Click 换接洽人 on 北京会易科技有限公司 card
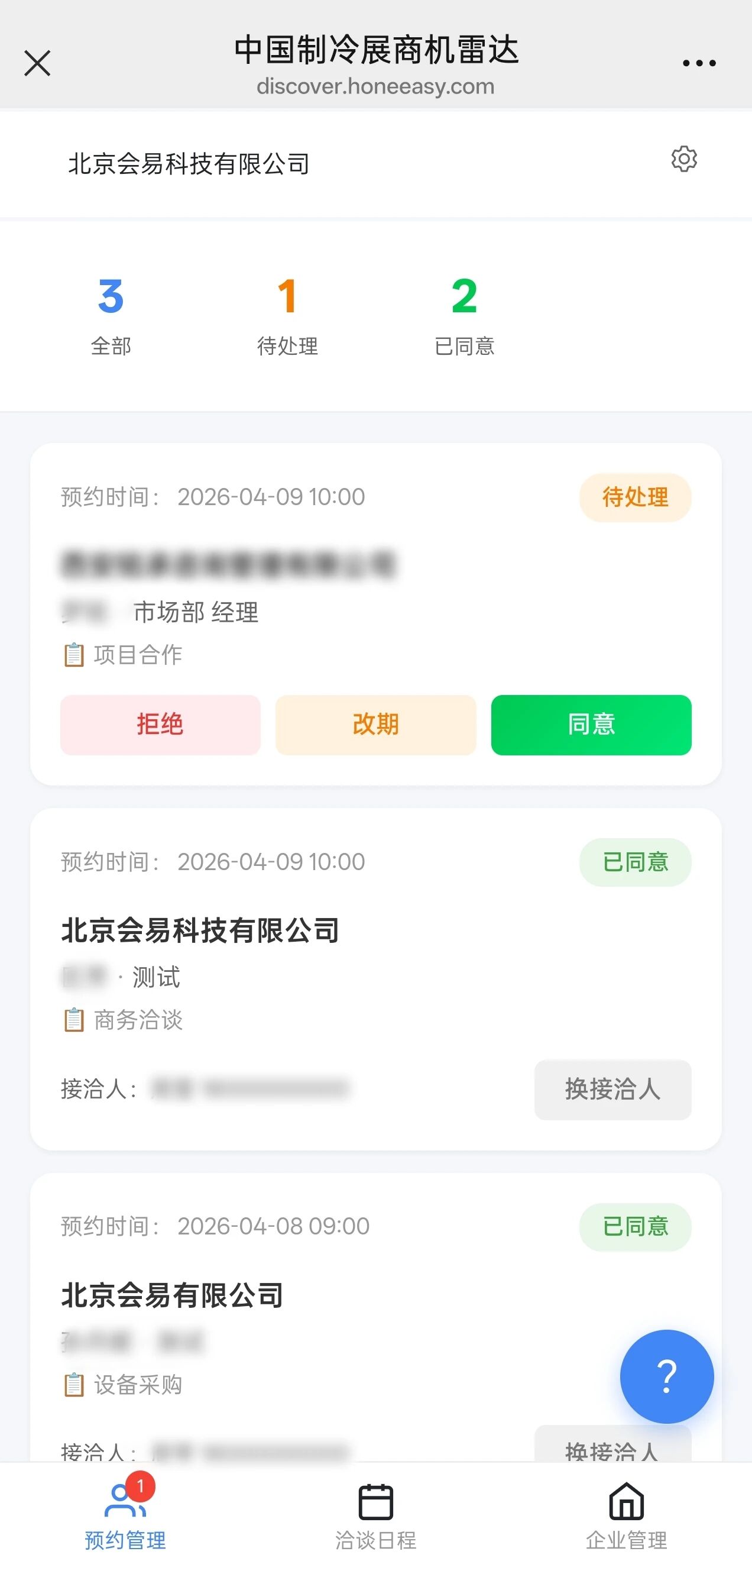Image resolution: width=752 pixels, height=1574 pixels. (612, 1090)
